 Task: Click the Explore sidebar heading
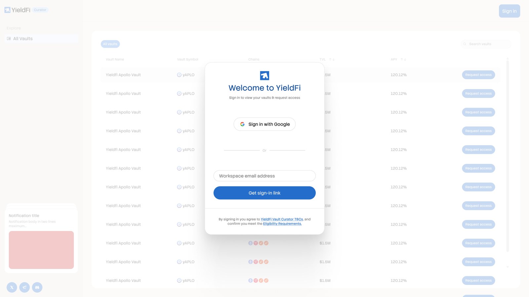point(14,28)
